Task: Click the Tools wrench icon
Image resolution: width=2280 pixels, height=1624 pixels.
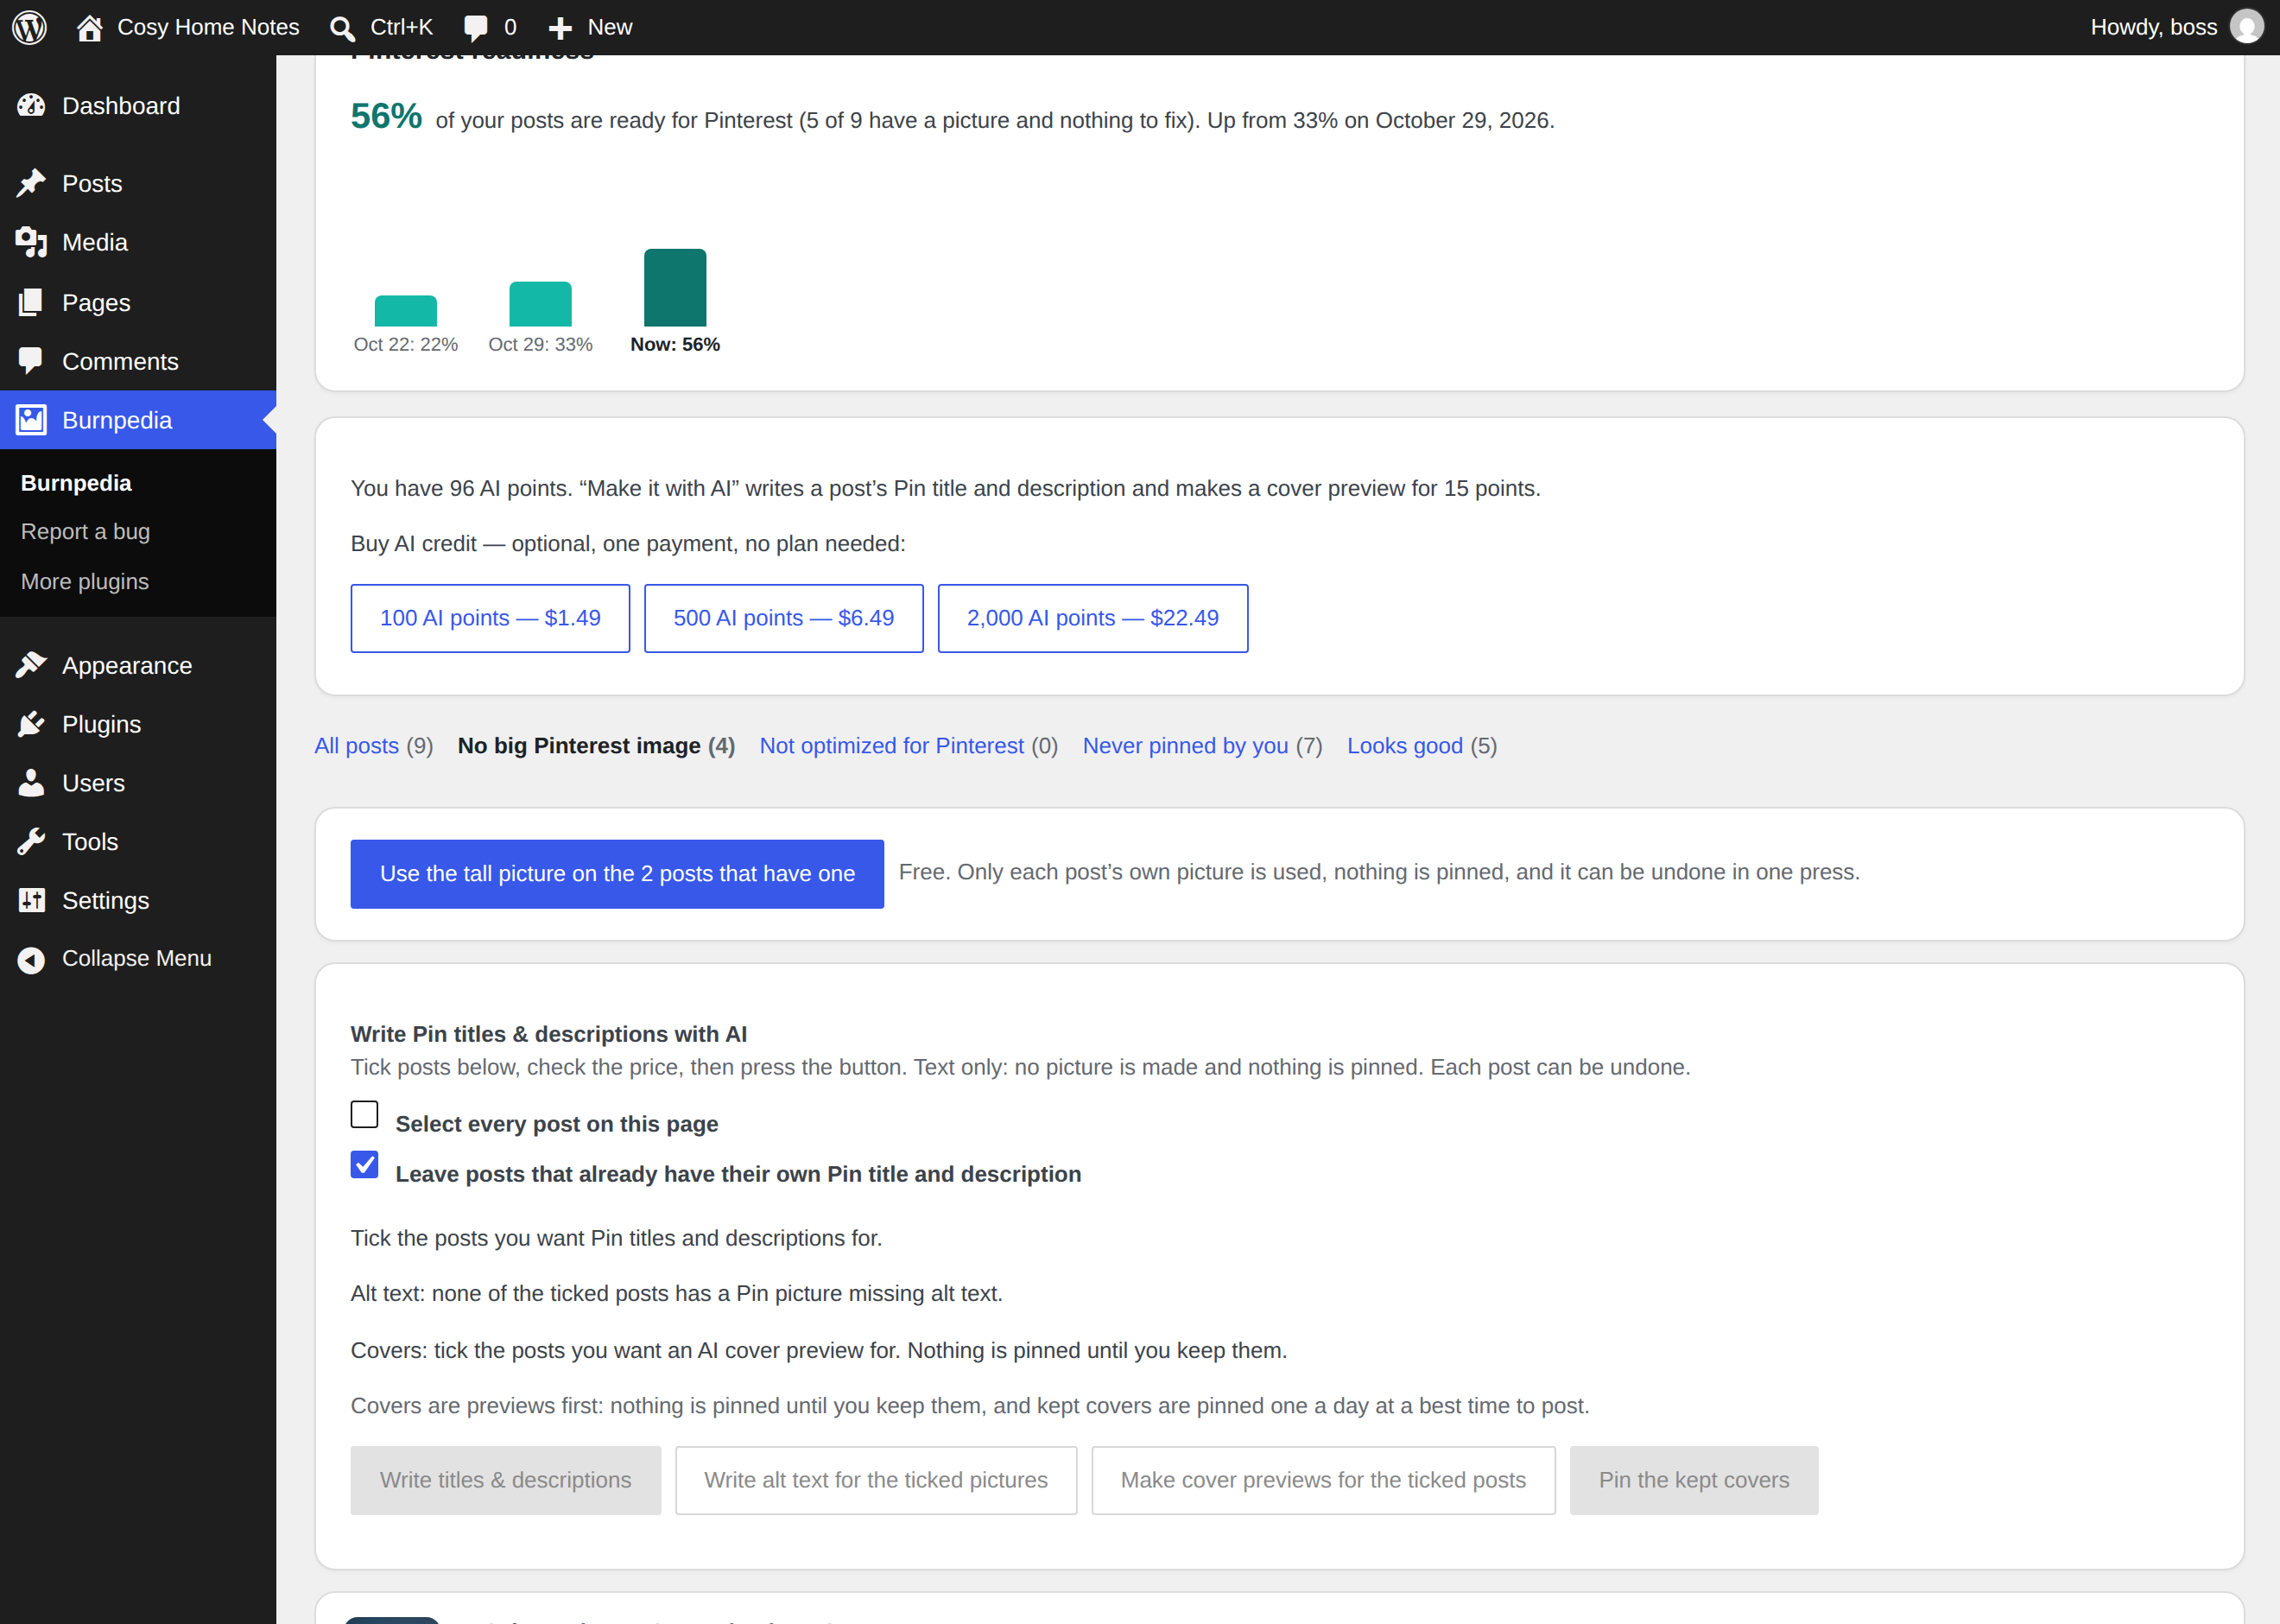Action: [x=31, y=842]
